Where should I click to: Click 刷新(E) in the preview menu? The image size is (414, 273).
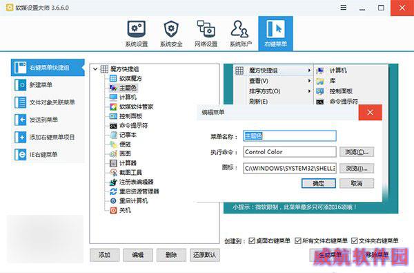[x=259, y=102]
